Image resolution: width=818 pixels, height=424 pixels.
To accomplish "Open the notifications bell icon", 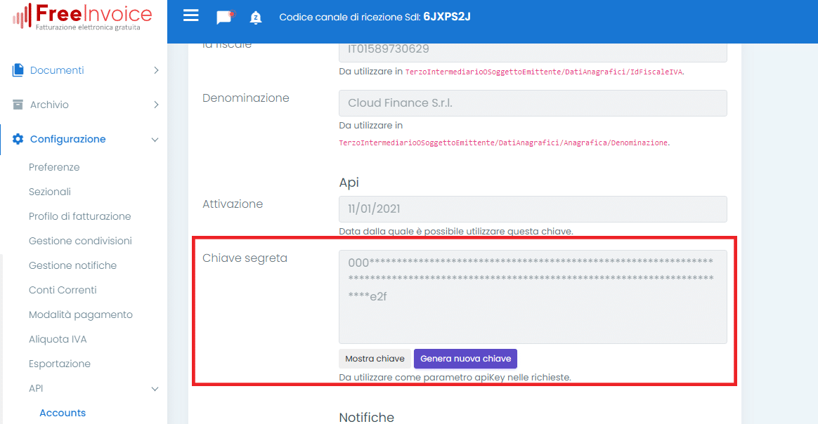I will 256,16.
